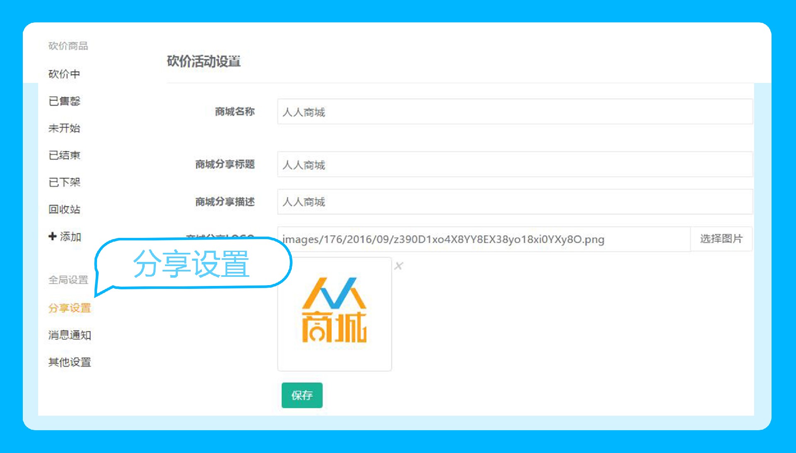Open 消息通知 settings
Viewport: 796px width, 453px height.
tap(69, 335)
